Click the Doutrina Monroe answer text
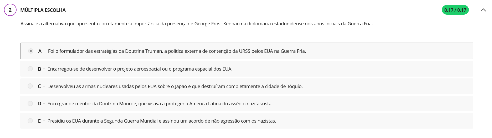Screen dimensions: 492x138 tap(160, 104)
